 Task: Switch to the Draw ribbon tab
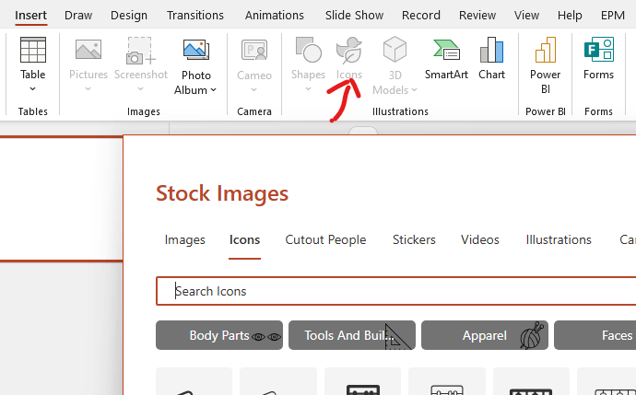point(78,16)
